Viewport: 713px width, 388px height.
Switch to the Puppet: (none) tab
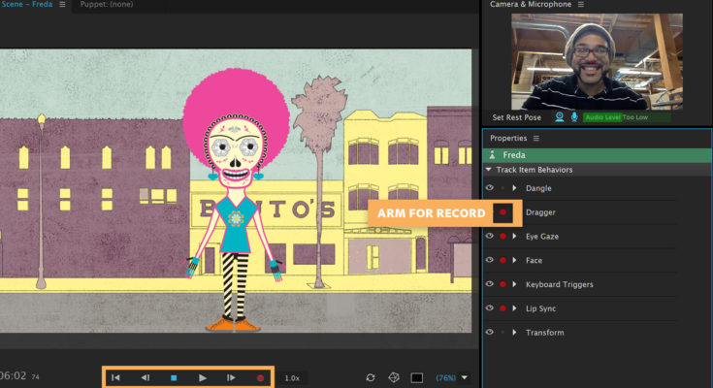click(107, 4)
